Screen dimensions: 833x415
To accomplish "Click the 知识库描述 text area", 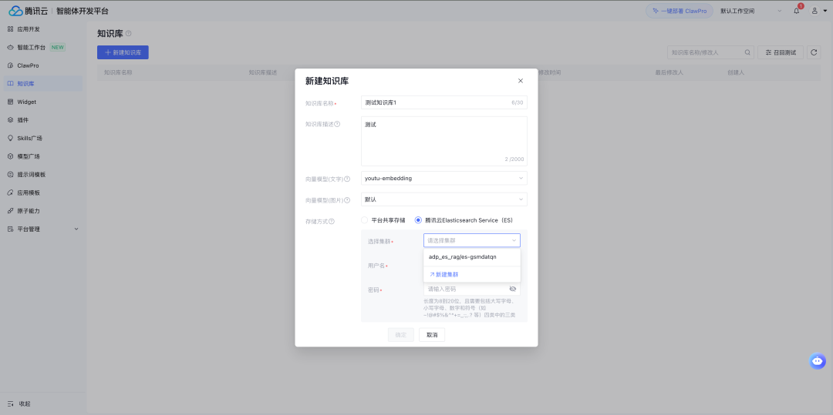I will click(444, 142).
